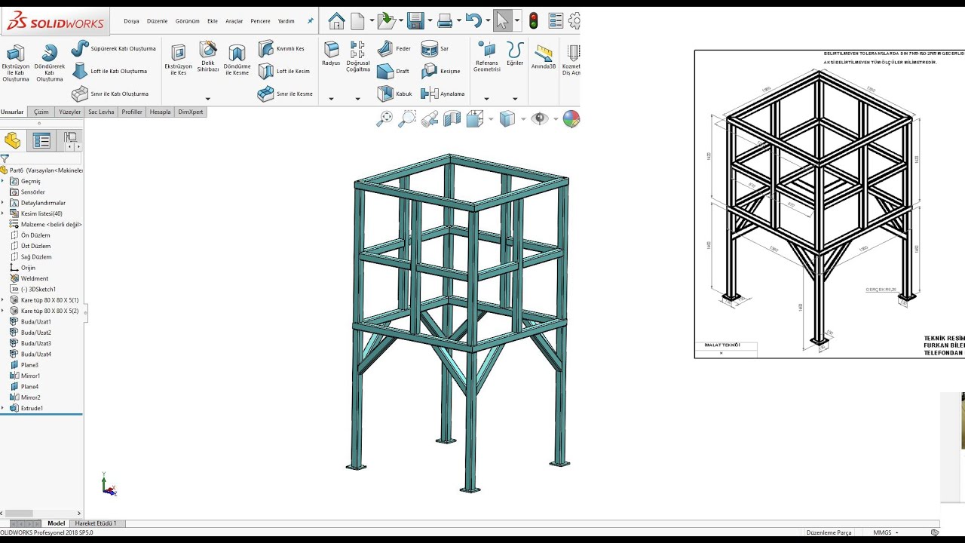Click the Save floppy disk icon
Viewport: 965px width, 543px height.
click(x=415, y=21)
